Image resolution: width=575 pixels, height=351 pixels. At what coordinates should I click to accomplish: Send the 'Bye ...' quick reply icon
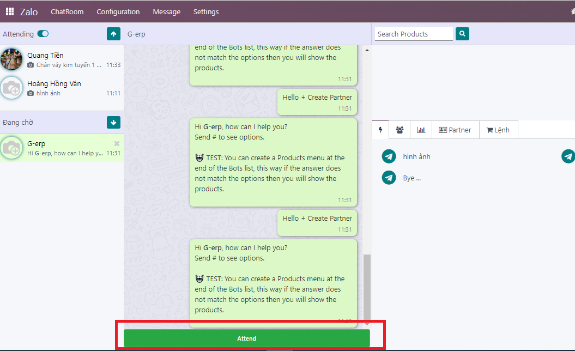pos(389,178)
